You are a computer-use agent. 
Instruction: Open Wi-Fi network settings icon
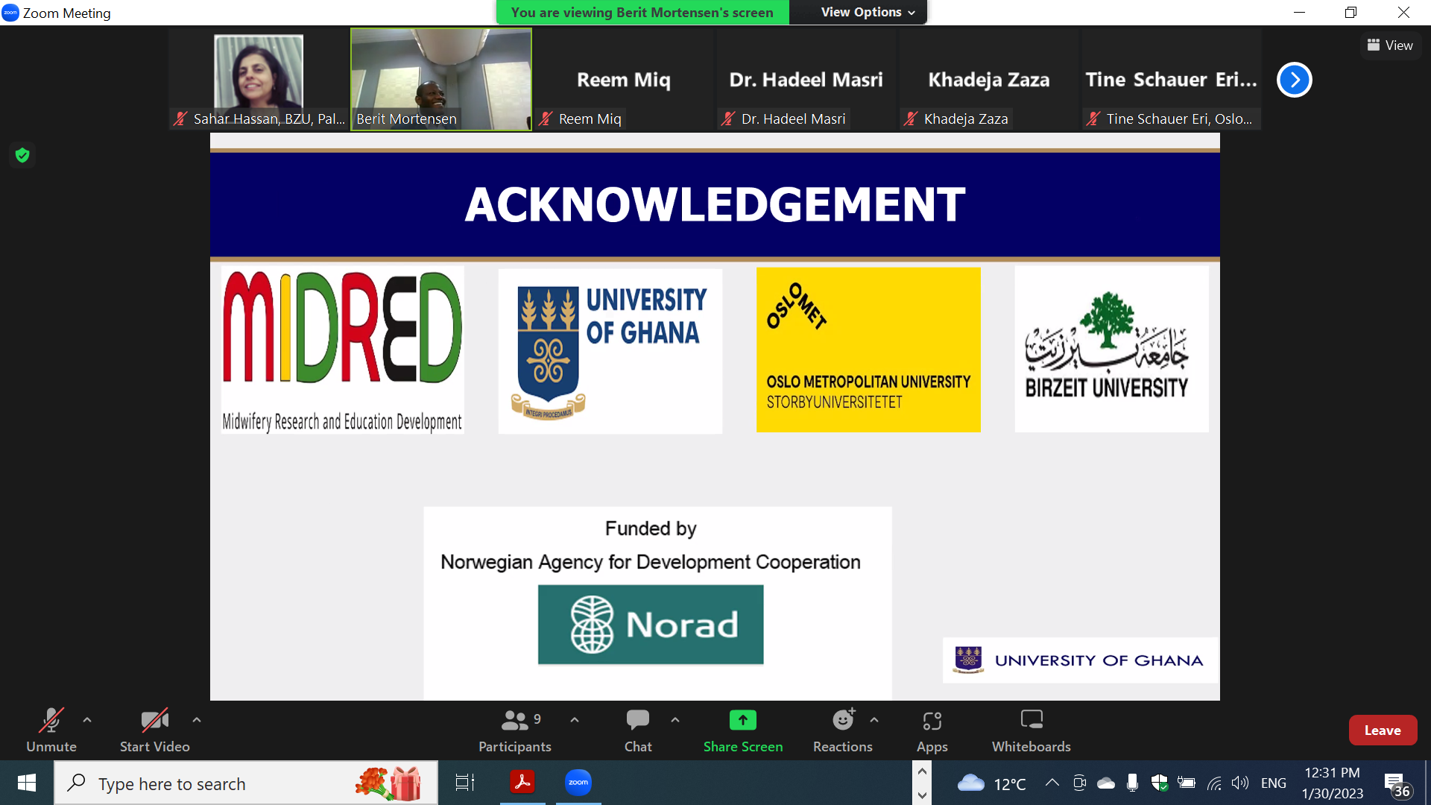pos(1214,783)
